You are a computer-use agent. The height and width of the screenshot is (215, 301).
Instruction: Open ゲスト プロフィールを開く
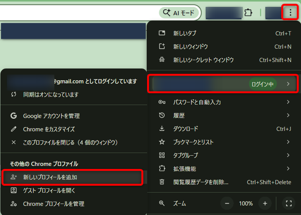click(x=49, y=191)
